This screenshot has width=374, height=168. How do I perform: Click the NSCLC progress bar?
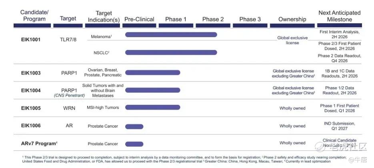(x=171, y=52)
